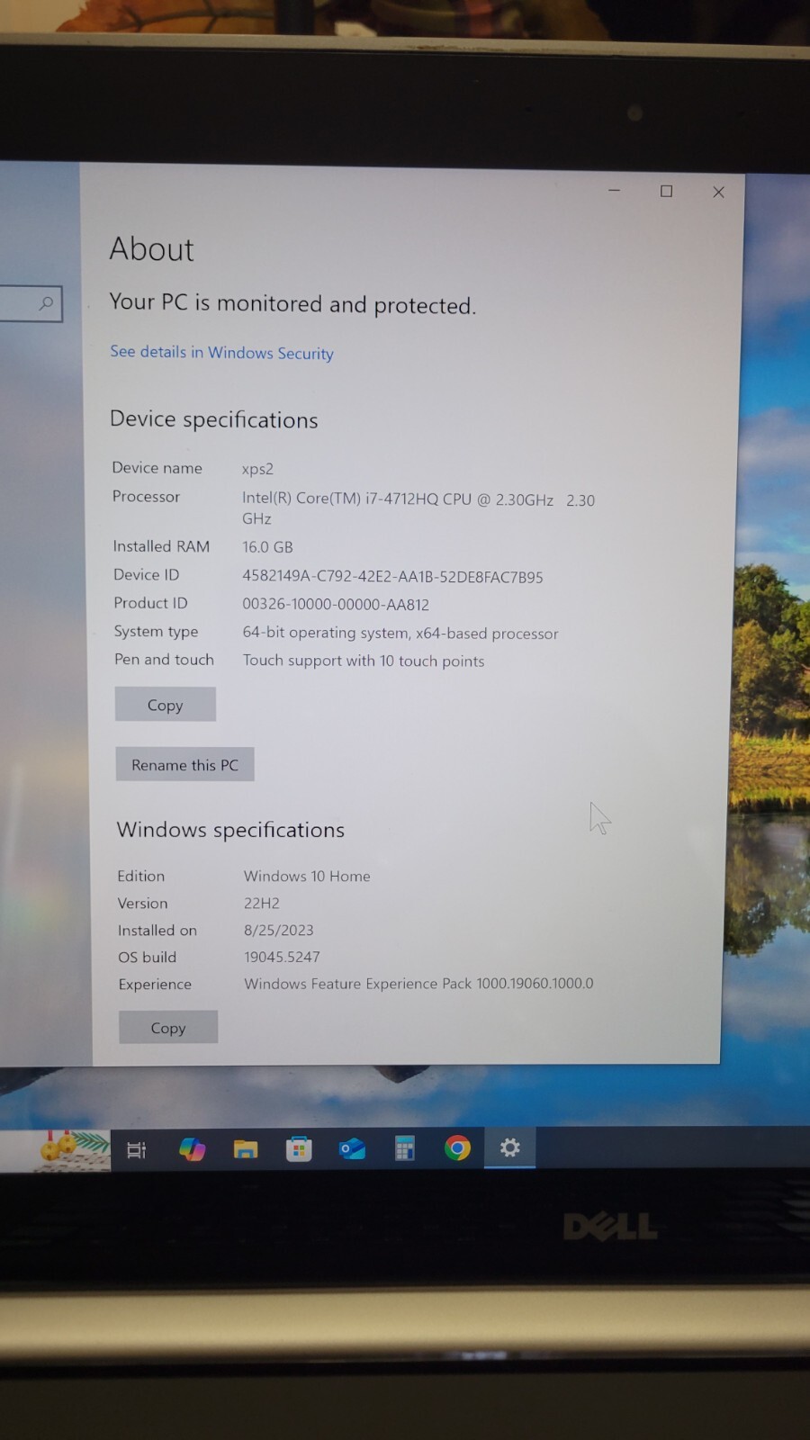Launch Google Chrome from the taskbar

[x=457, y=1147]
